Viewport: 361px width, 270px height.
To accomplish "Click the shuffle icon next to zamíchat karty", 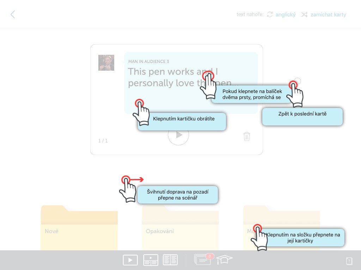I will pos(304,14).
